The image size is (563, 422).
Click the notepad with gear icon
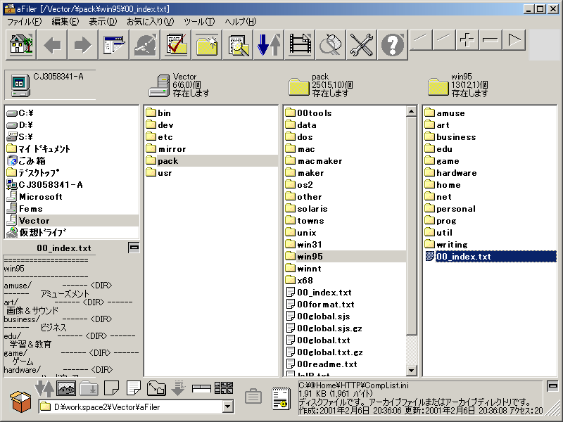[x=281, y=398]
